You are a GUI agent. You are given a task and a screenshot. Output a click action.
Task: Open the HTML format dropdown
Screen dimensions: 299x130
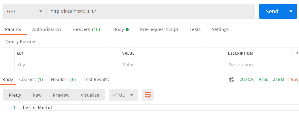(x=123, y=95)
